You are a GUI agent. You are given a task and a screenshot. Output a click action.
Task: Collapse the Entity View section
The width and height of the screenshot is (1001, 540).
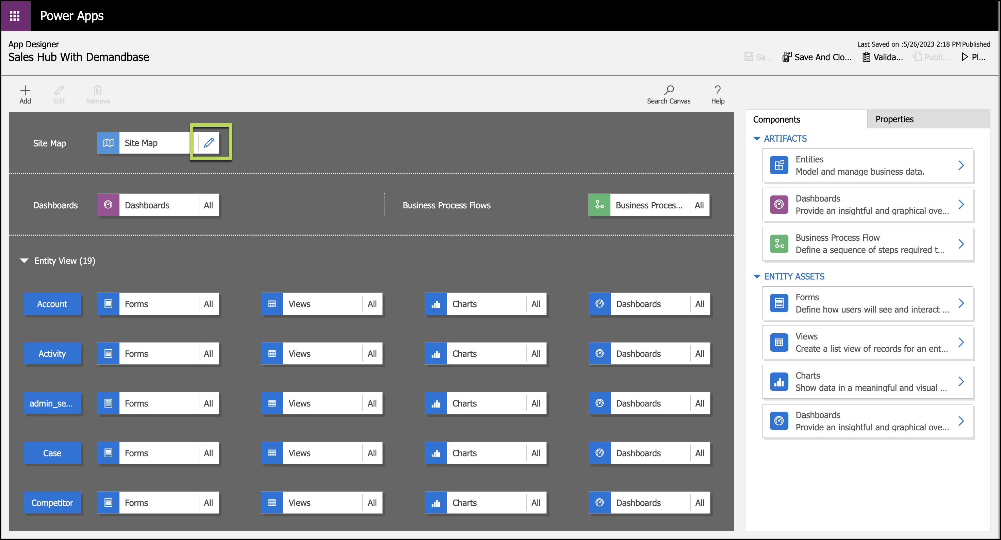24,260
